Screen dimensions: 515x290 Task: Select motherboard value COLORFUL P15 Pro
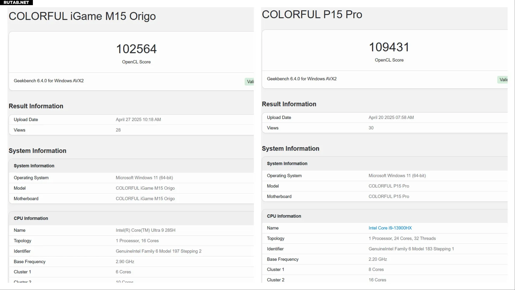coord(389,196)
